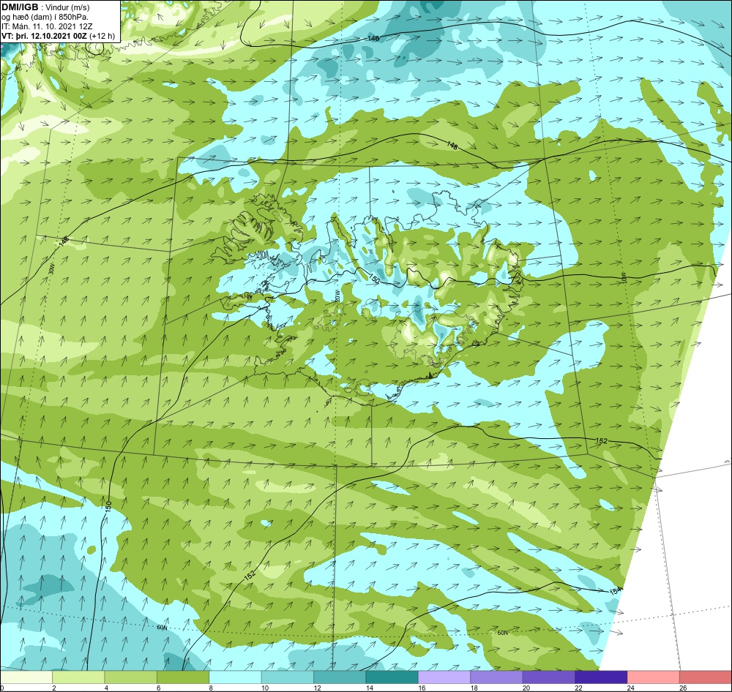Select the medium green 4–6 m/s legend swatch
This screenshot has width=732, height=692.
click(131, 677)
